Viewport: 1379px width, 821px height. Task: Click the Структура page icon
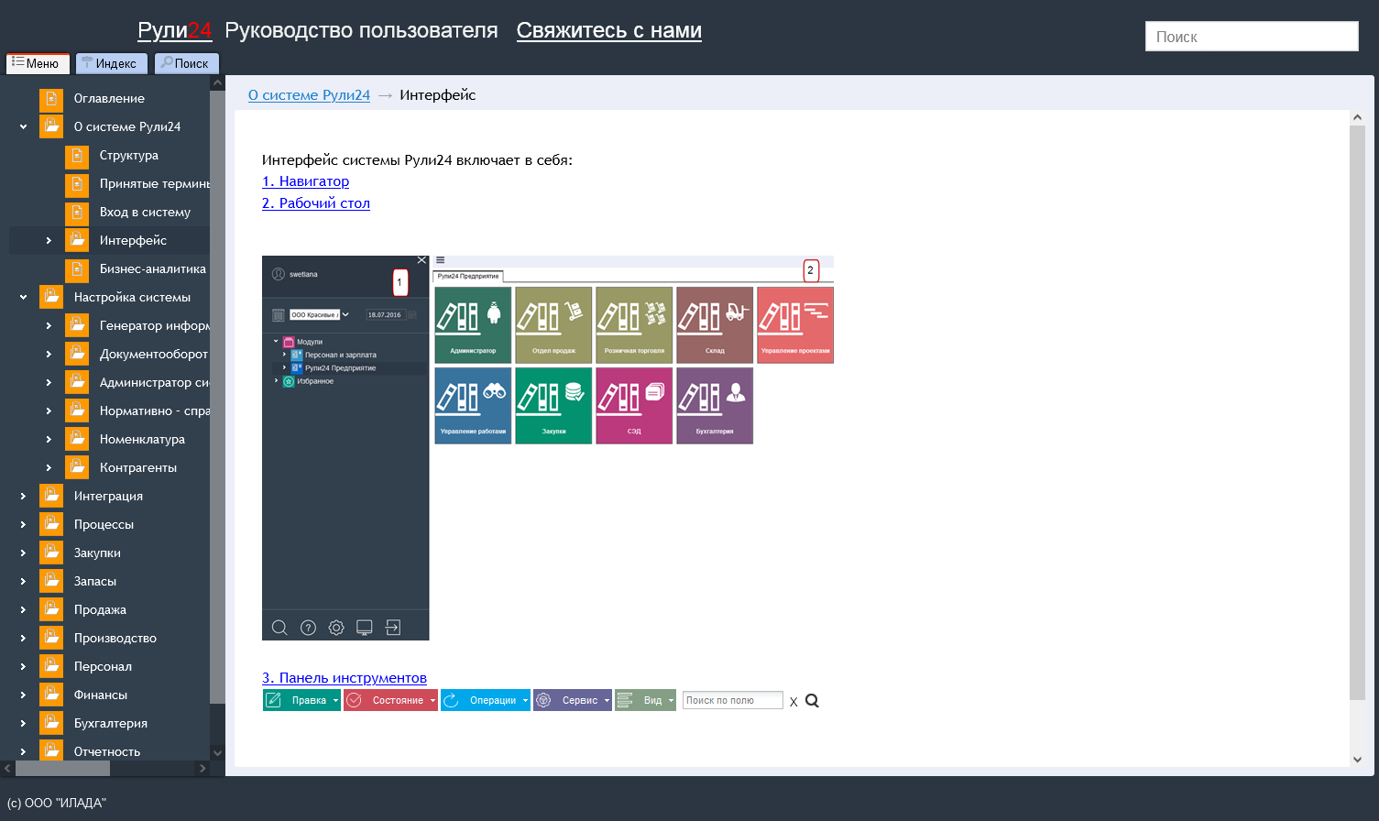pyautogui.click(x=77, y=155)
